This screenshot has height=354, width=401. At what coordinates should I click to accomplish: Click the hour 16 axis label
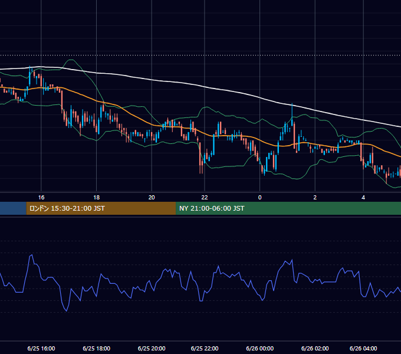pos(41,198)
